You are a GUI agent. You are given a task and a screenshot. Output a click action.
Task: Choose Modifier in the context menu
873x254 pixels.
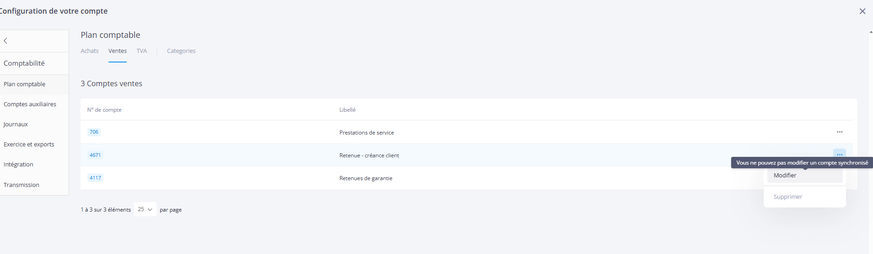tap(785, 176)
